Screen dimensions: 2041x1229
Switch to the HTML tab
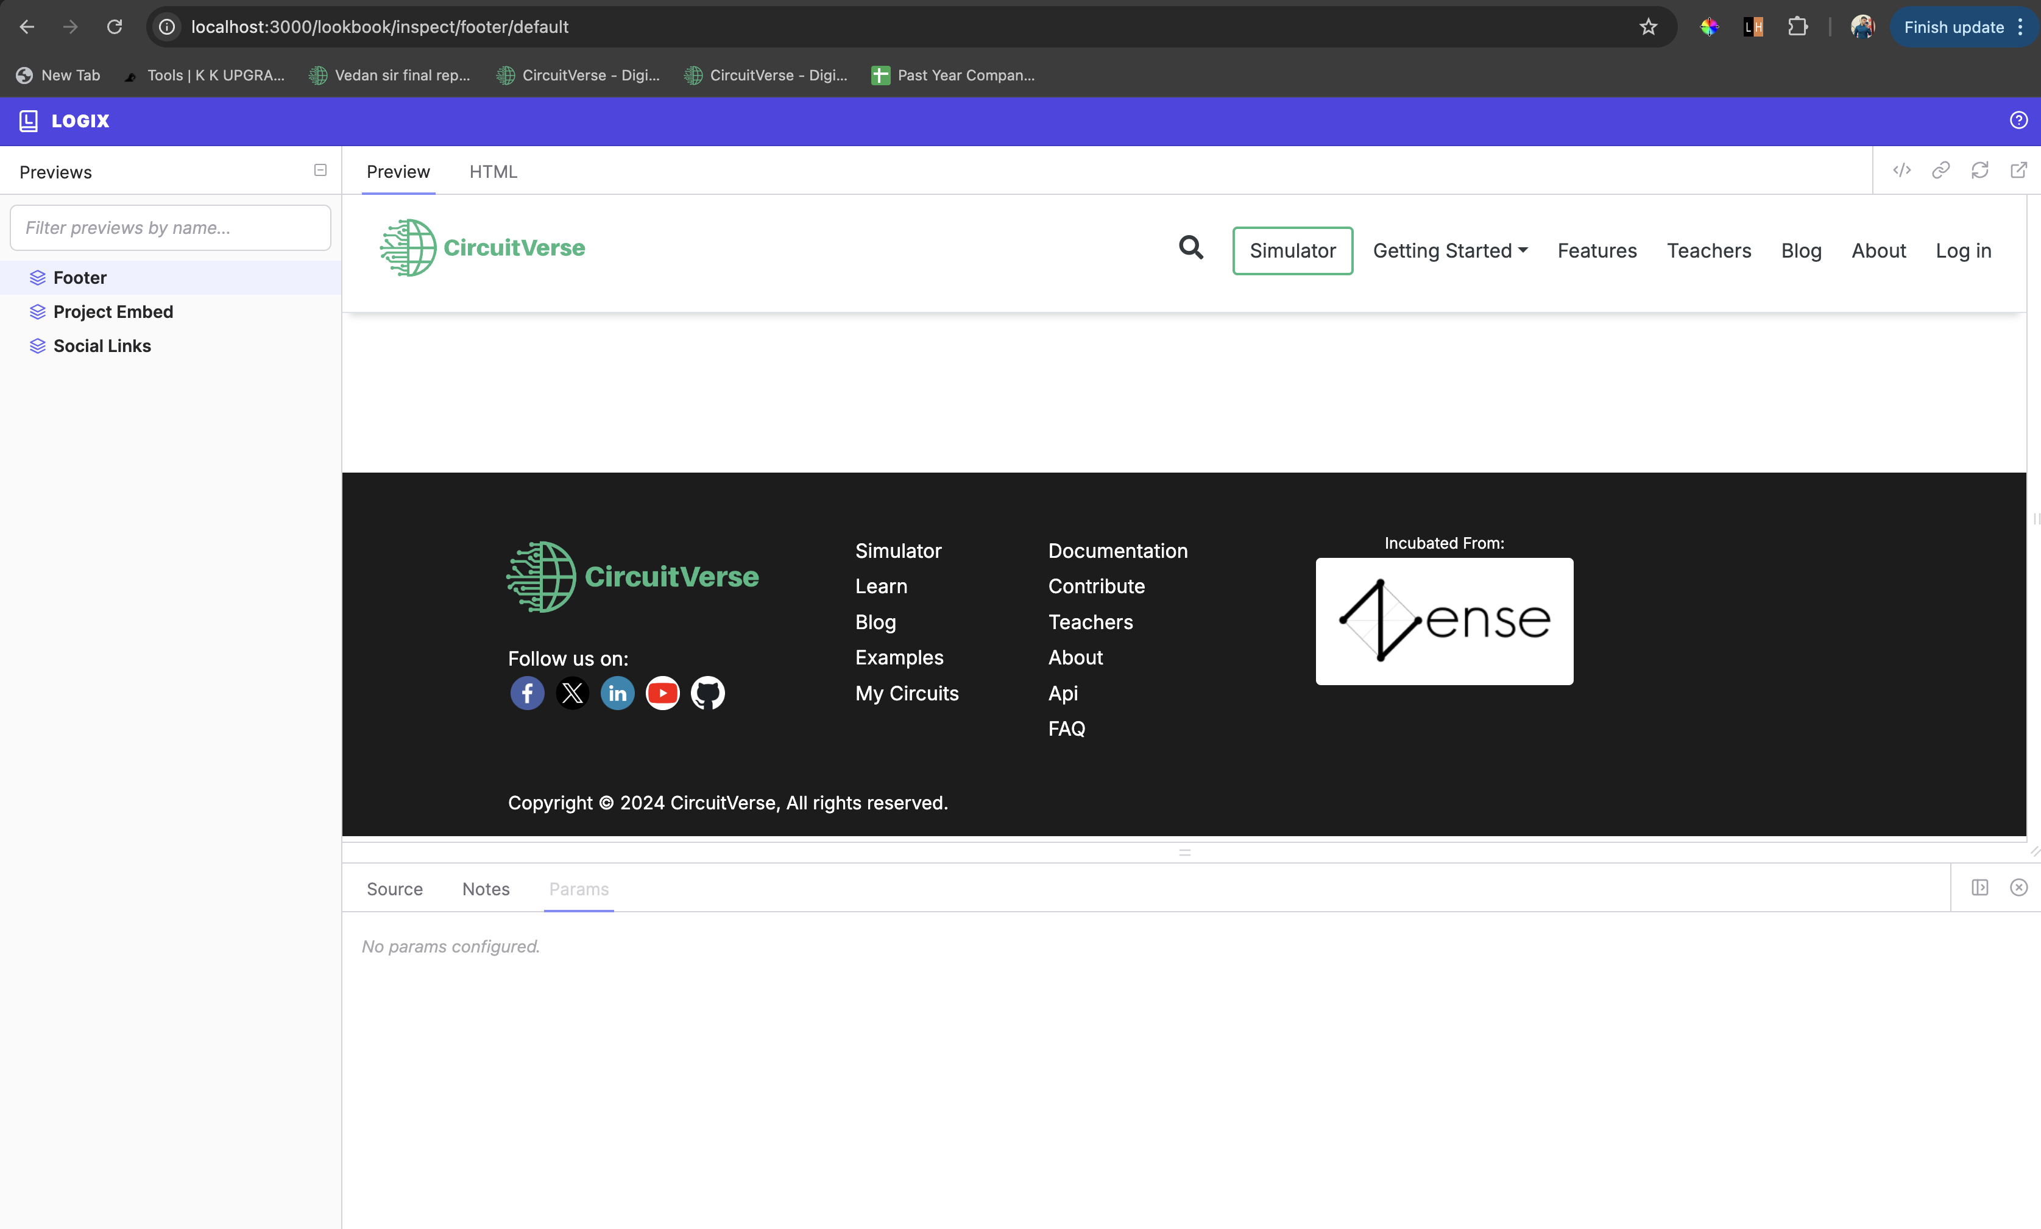click(493, 171)
